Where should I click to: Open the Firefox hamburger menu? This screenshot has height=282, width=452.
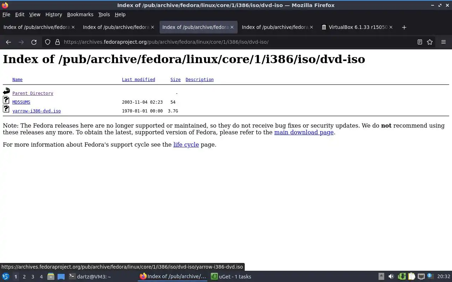(444, 42)
